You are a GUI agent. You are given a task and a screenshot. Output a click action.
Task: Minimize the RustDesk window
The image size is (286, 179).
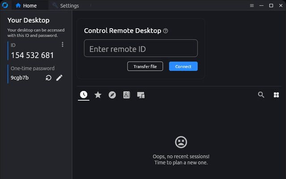point(261,5)
